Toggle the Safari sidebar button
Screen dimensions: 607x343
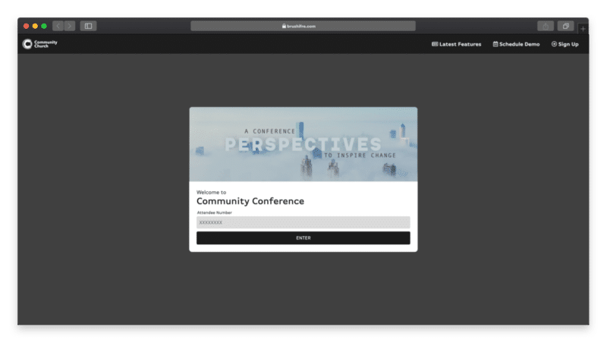(88, 26)
